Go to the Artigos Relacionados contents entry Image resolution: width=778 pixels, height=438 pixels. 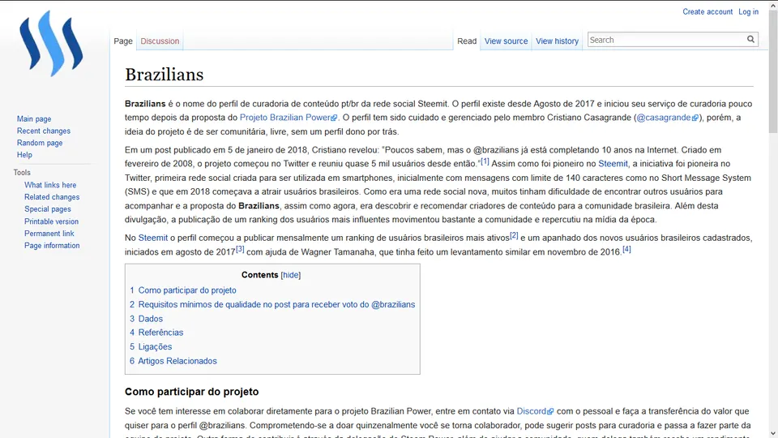(173, 361)
